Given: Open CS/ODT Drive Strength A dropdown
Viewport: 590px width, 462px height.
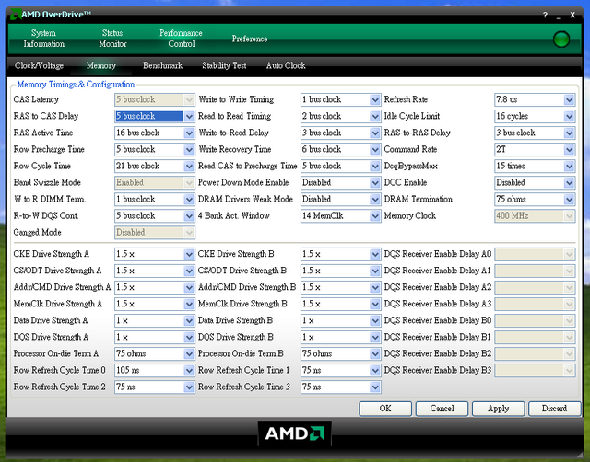Looking at the screenshot, I should point(155,271).
